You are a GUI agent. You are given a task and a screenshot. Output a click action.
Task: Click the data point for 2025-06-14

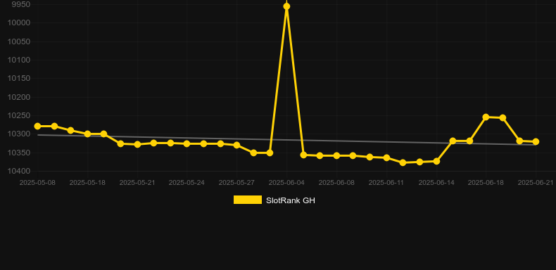pos(436,161)
